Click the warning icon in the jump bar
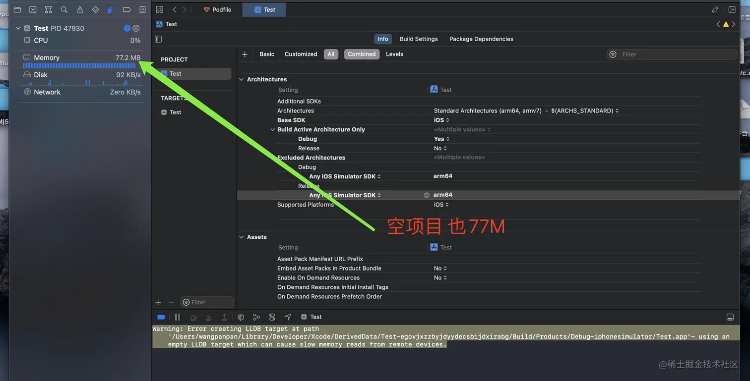This screenshot has width=750, height=381. pos(726,24)
